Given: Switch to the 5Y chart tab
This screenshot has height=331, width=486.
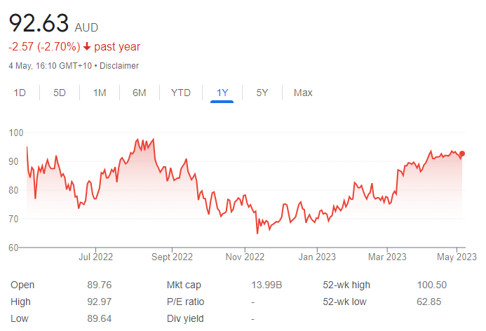Looking at the screenshot, I should [262, 93].
